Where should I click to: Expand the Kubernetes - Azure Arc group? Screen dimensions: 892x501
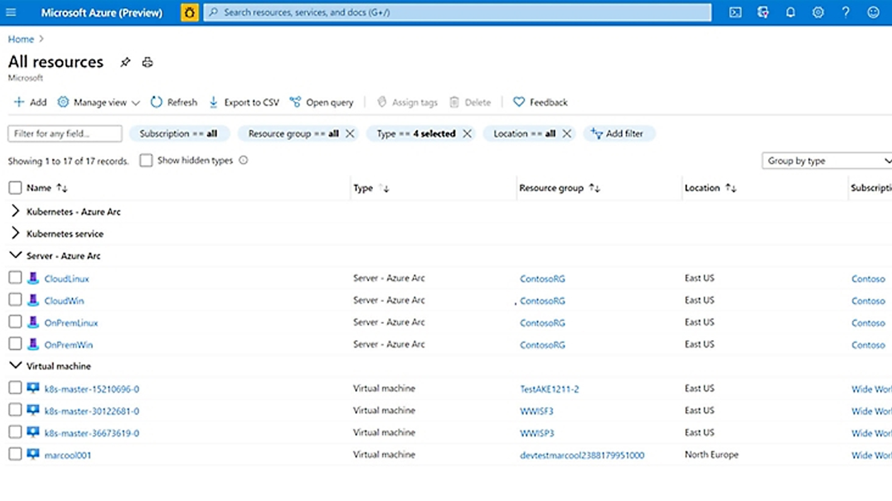pos(14,212)
